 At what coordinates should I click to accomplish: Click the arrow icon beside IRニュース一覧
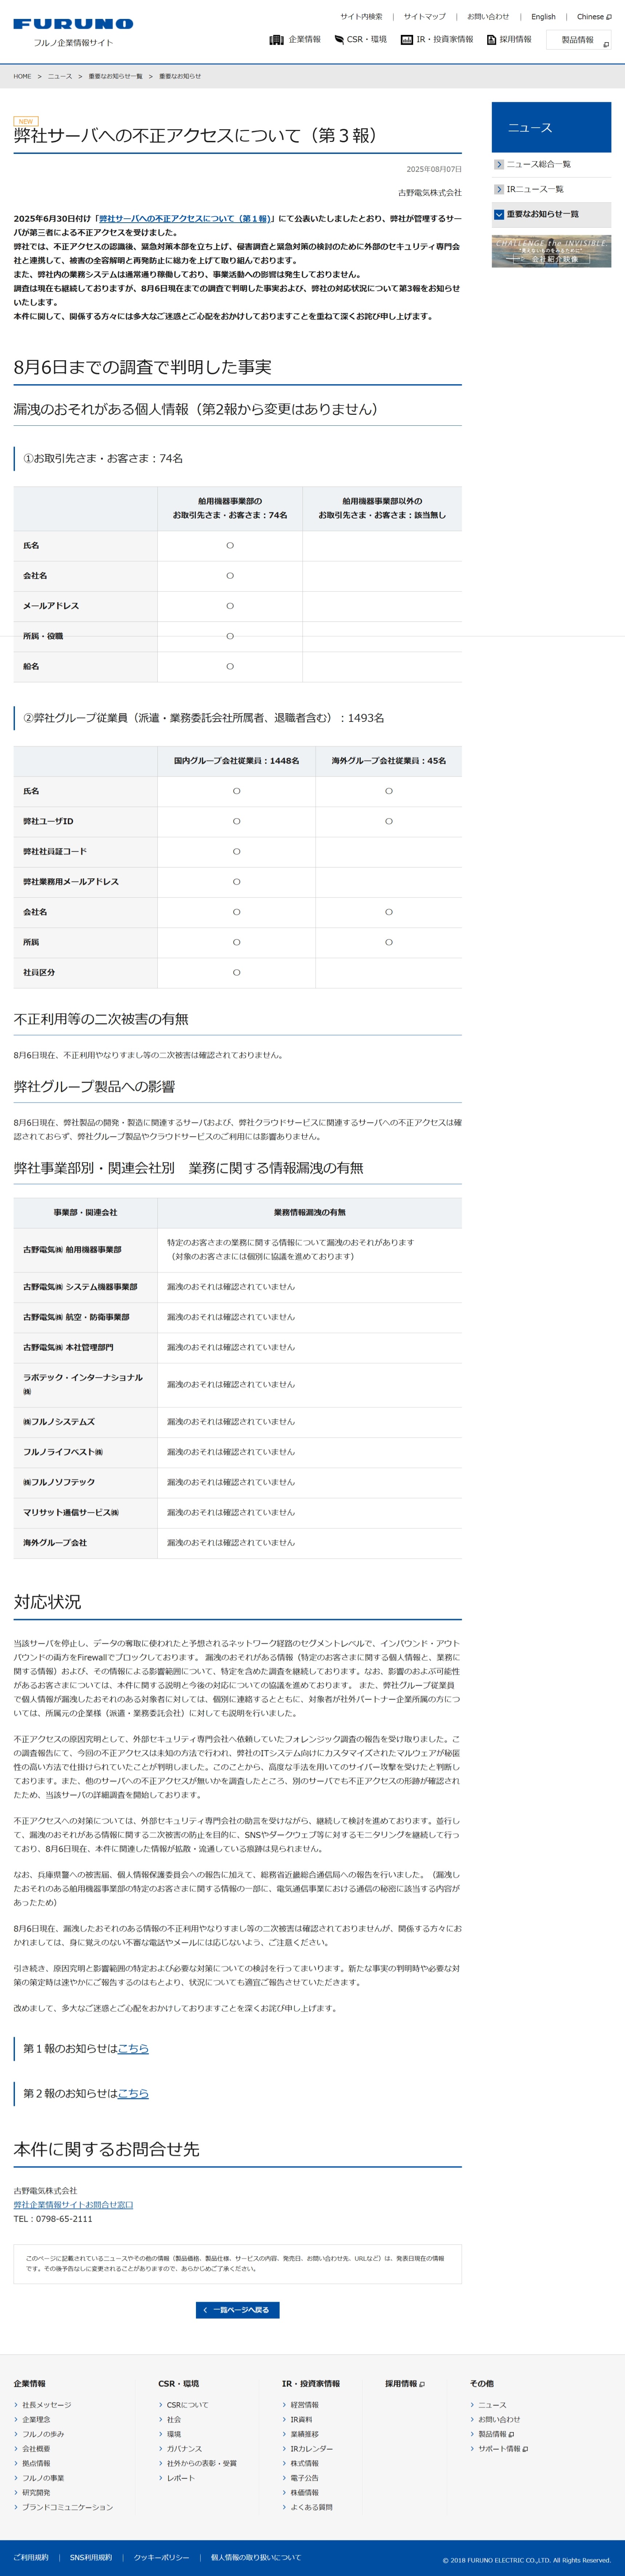pyautogui.click(x=499, y=189)
